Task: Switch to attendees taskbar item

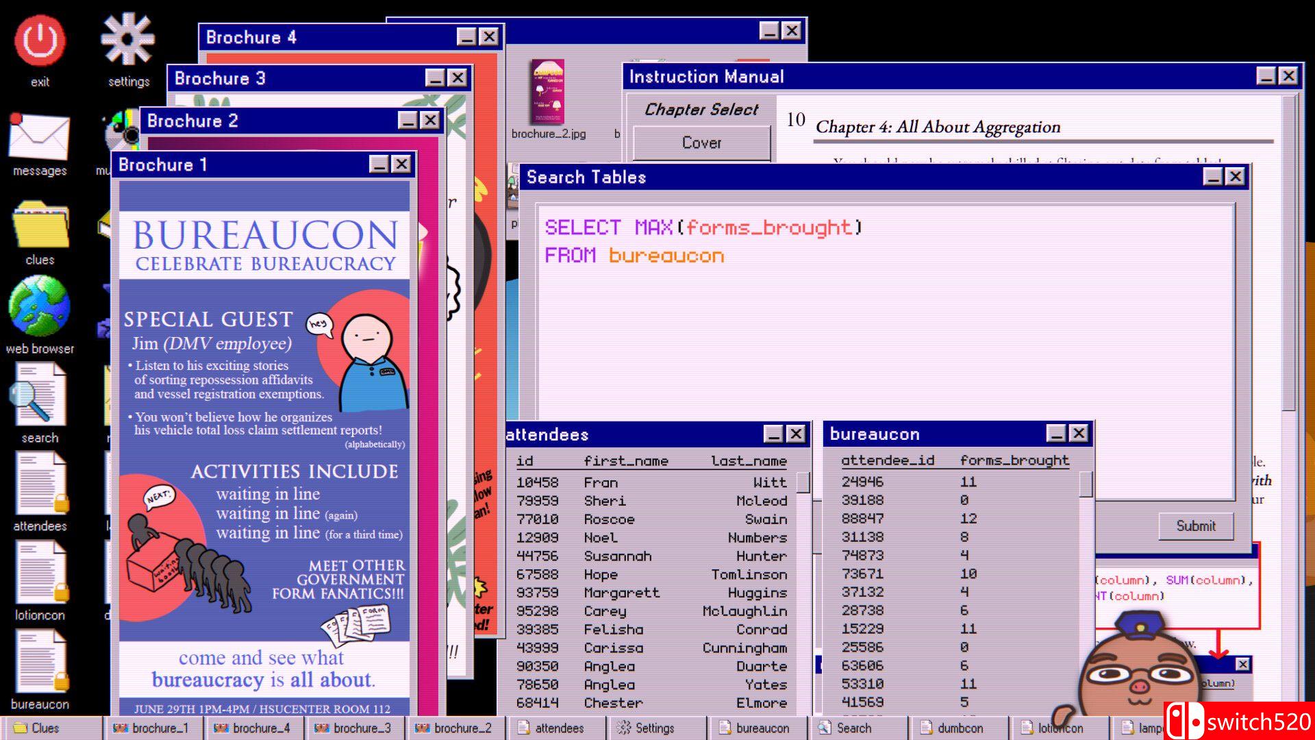Action: pos(555,728)
